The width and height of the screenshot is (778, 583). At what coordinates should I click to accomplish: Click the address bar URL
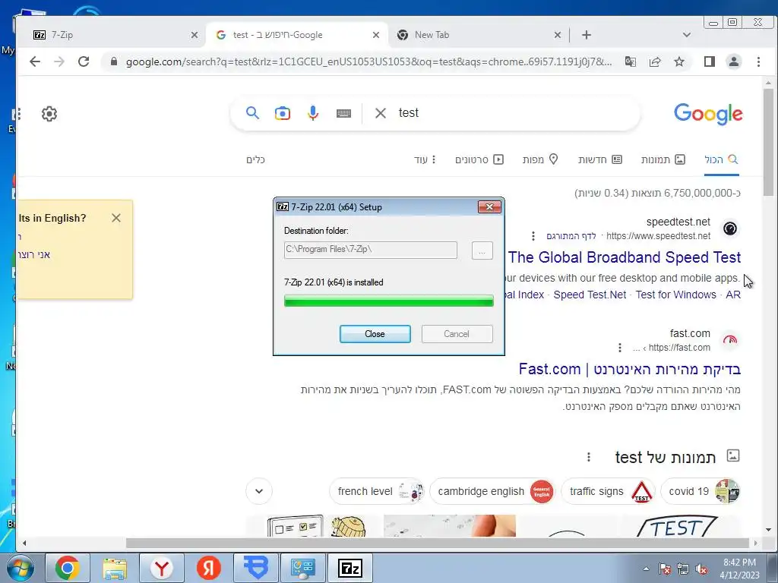368,62
